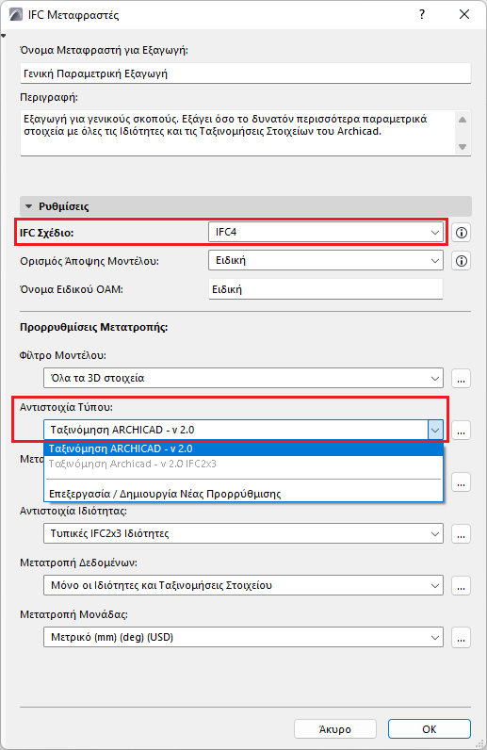The height and width of the screenshot is (750, 487).
Task: Click the Archicad icon in the title bar
Action: 16,14
